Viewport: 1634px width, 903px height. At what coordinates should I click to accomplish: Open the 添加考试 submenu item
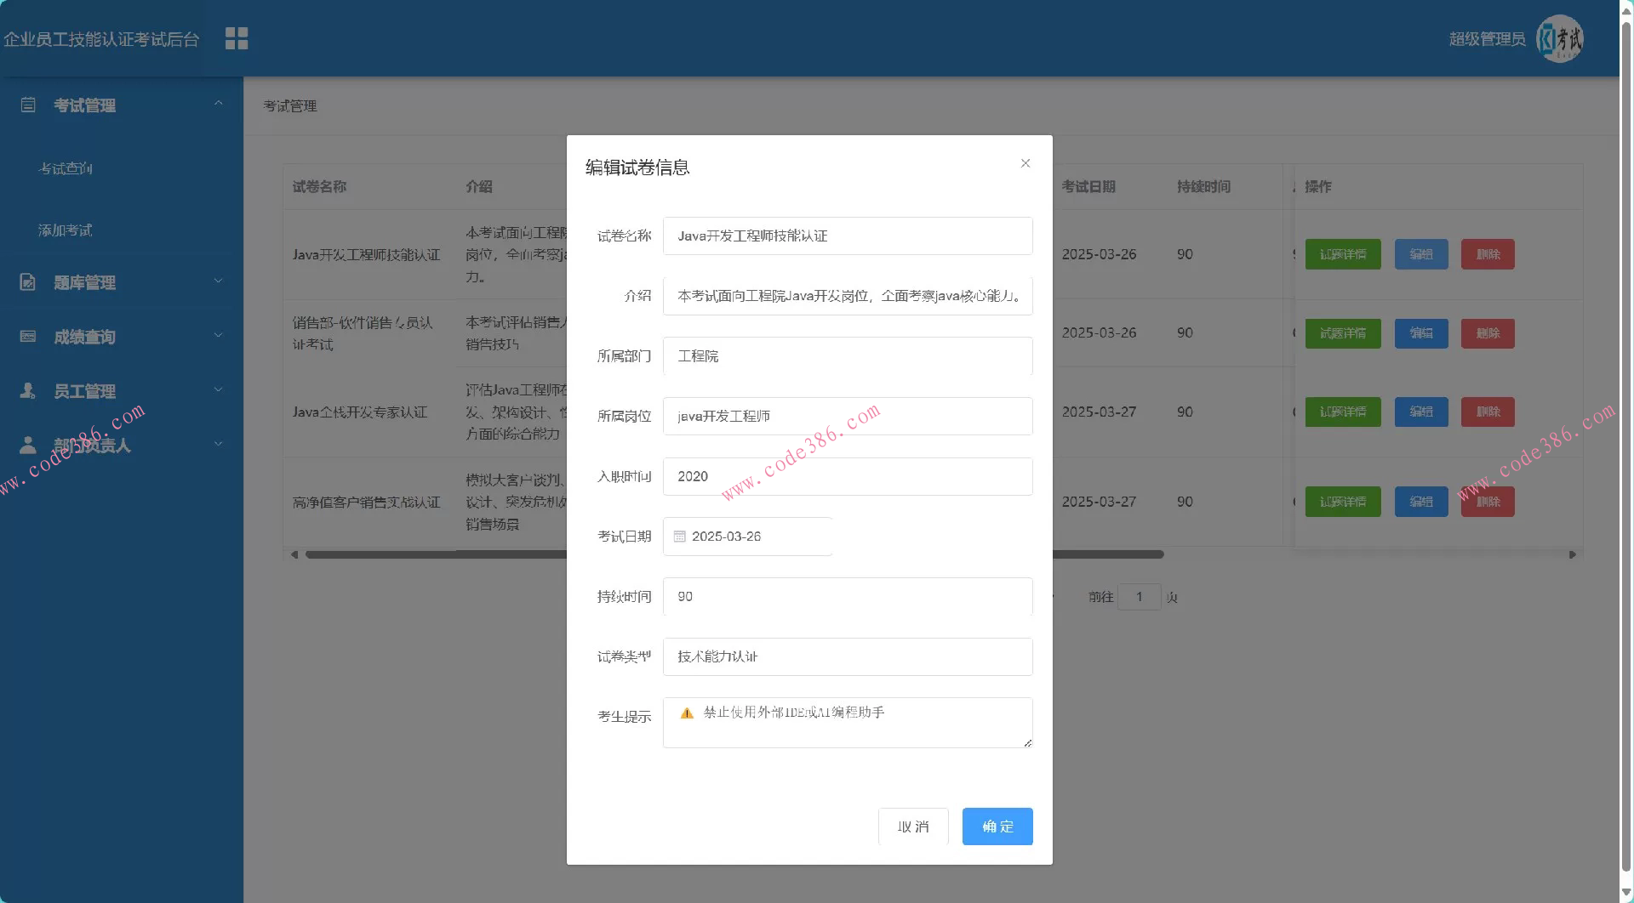(x=66, y=230)
